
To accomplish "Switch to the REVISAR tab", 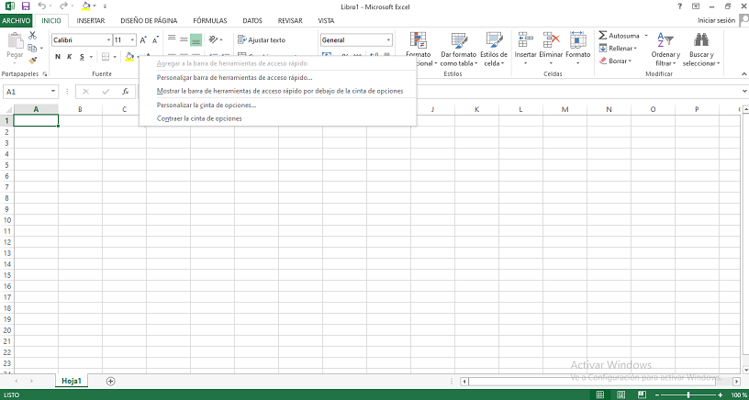I will 290,20.
